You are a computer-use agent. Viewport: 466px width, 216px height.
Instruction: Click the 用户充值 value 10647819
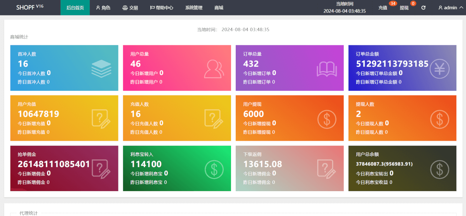pyautogui.click(x=38, y=114)
